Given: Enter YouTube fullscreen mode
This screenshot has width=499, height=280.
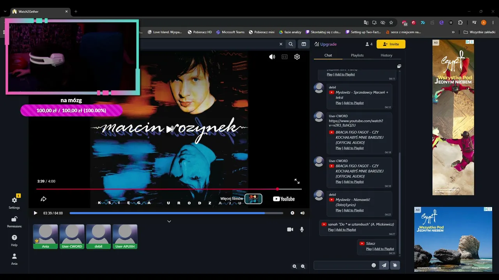Looking at the screenshot, I should (x=297, y=181).
